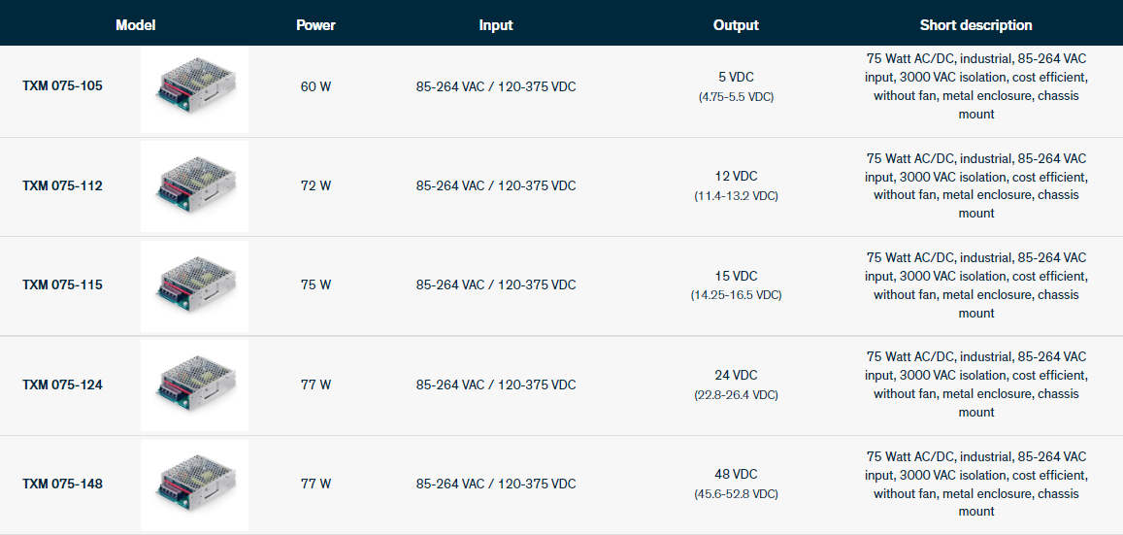Click the 24 VDC output value
This screenshot has height=535, width=1123.
tap(736, 375)
